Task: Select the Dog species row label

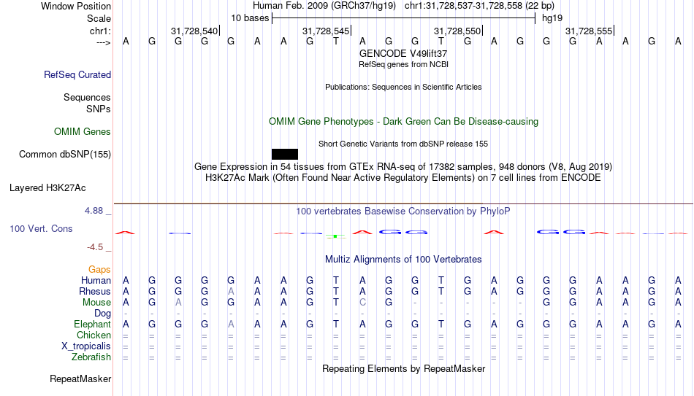Action: tap(103, 314)
